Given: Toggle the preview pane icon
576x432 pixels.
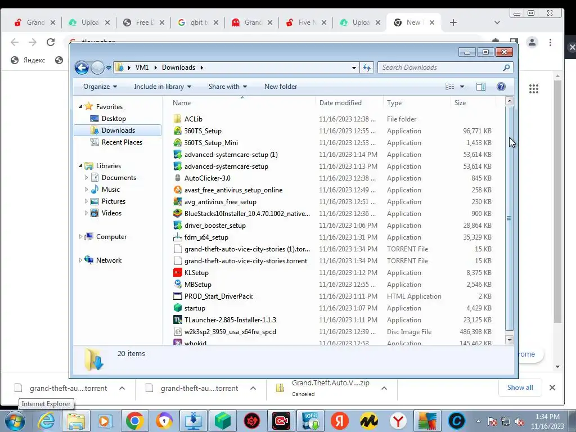Looking at the screenshot, I should [x=480, y=87].
